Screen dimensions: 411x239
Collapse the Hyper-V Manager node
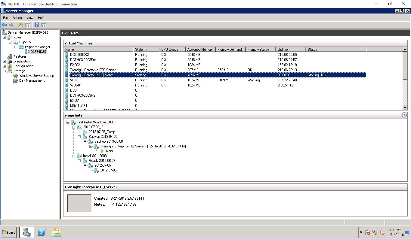pos(16,47)
